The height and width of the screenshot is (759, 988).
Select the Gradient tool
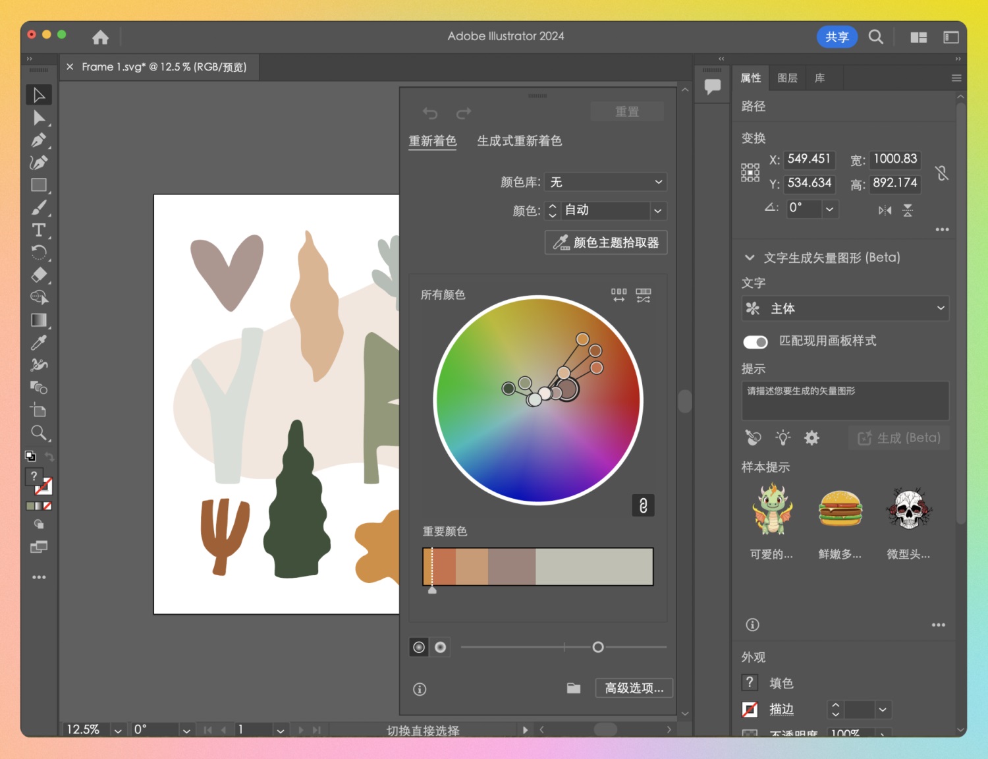39,320
